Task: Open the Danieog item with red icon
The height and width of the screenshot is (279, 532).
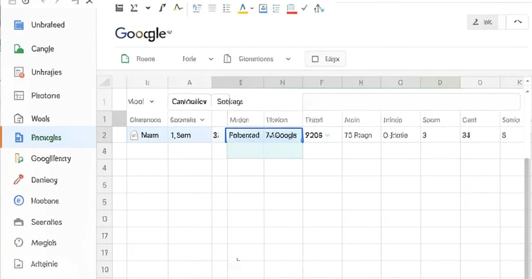Action: pos(44,180)
